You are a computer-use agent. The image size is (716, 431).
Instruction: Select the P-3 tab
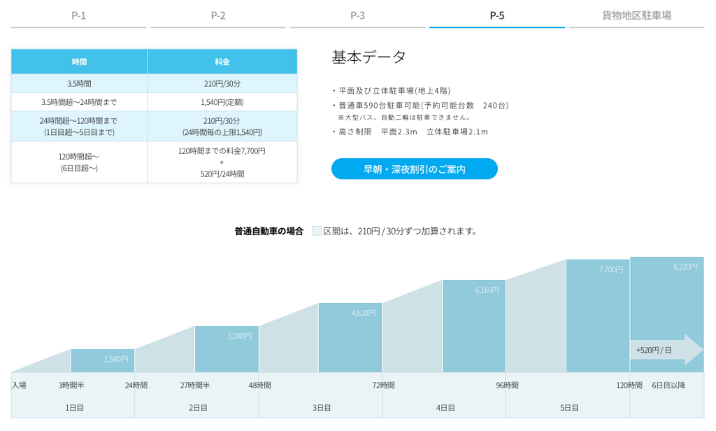point(357,14)
